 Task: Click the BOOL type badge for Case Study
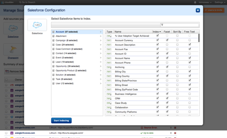(109, 103)
